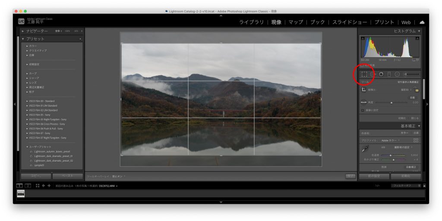Select the Crop Overlay tool icon
Screen dimensions: 442x221
tap(364, 74)
